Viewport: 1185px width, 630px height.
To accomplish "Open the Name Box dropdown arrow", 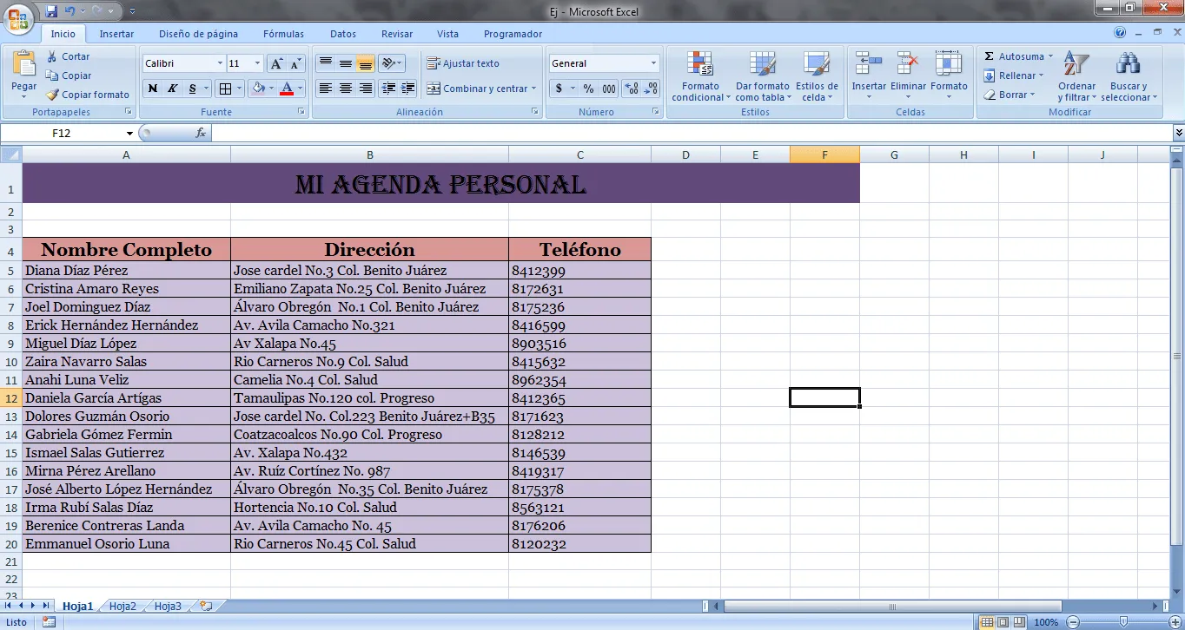I will 129,133.
